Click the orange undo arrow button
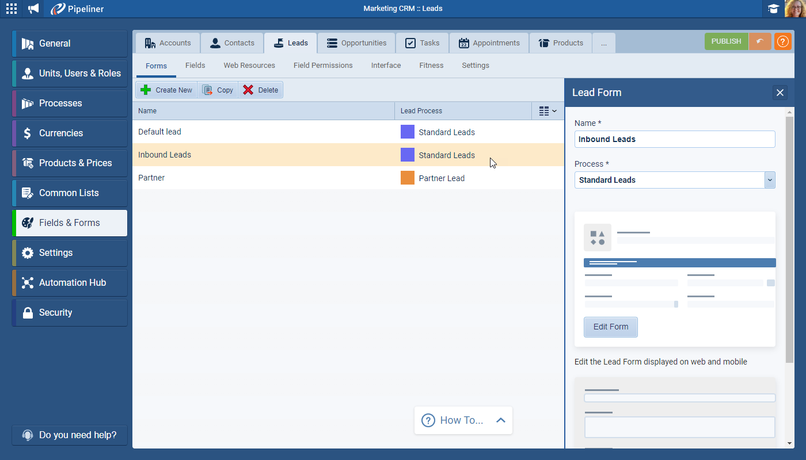 tap(760, 41)
